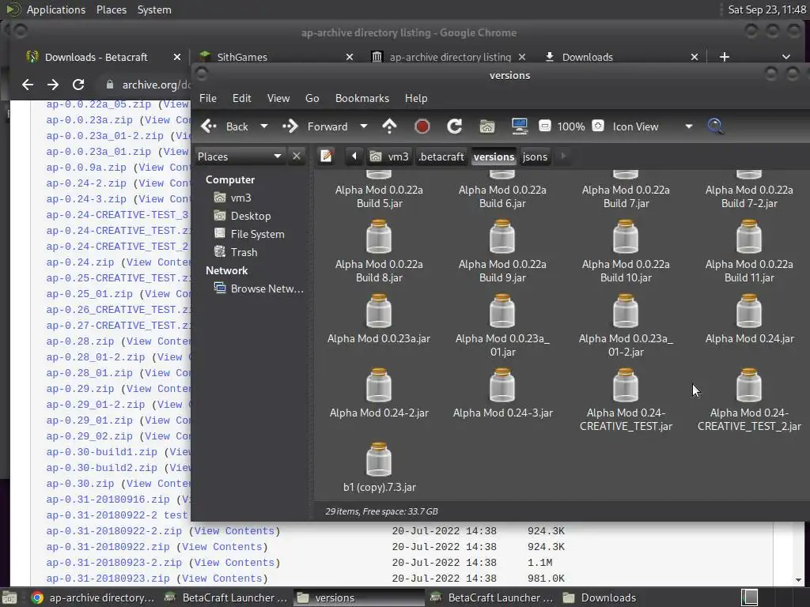The height and width of the screenshot is (607, 810).
Task: Select the Alpha Mod 0.0.22a Build 9.jar file
Action: click(502, 251)
